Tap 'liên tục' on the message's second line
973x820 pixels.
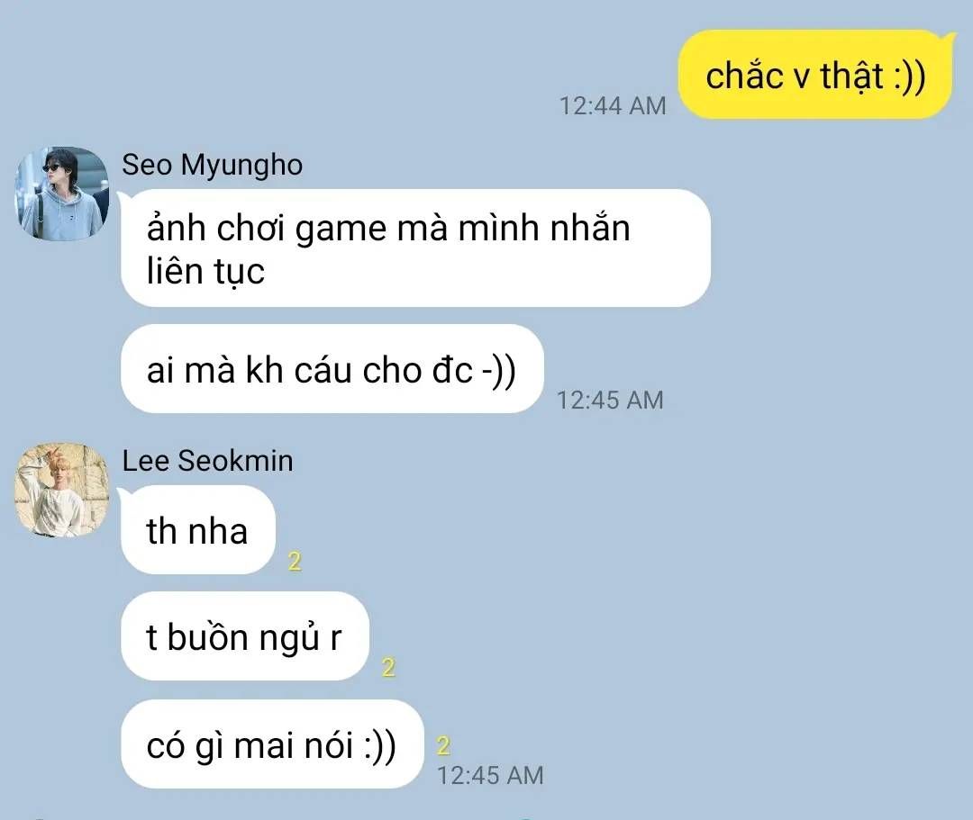coord(206,272)
